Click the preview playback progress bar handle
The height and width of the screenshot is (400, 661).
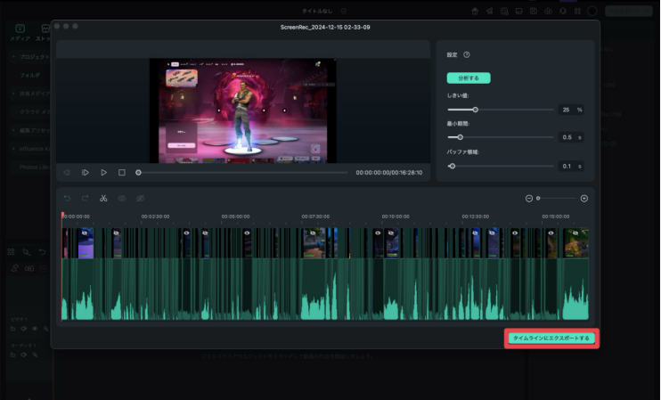138,172
